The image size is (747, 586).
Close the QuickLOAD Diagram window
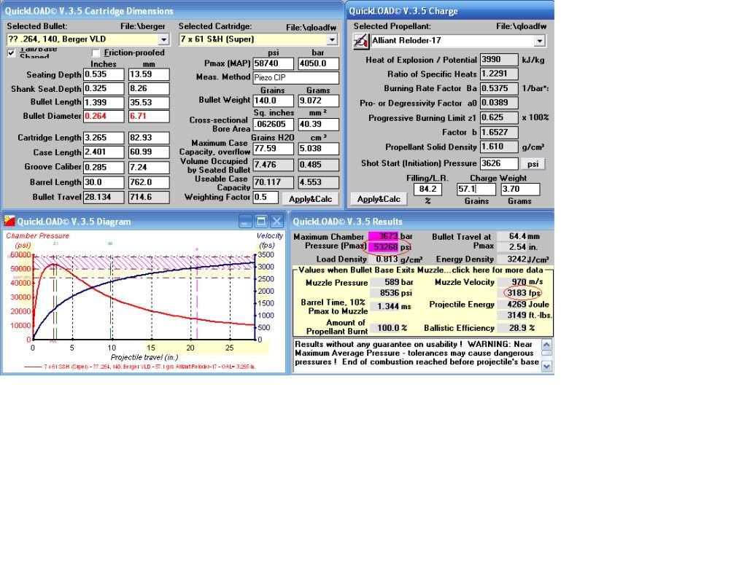coord(276,222)
